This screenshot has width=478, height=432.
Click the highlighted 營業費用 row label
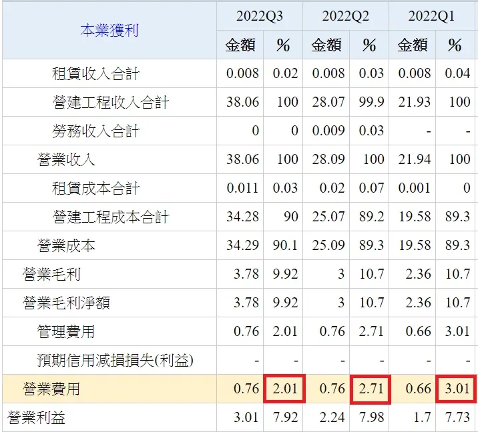(x=51, y=389)
